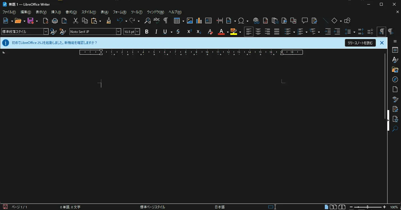Open the Noto Serif JP font dropdown

(x=118, y=32)
